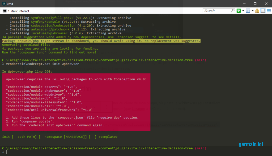The height and width of the screenshot is (156, 272).
Task: Click the blue active console number icon
Action: coord(248,11)
